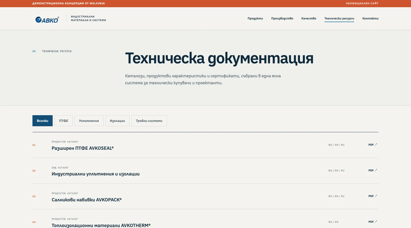The image size is (411, 228).
Task: Click the ОБЩ КАТАЛОГ label
Action: coord(60,168)
